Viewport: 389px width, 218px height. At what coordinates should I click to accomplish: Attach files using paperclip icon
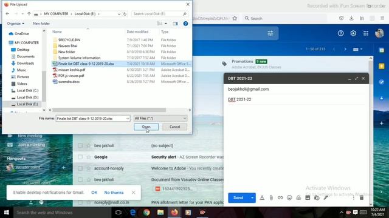pos(271,197)
